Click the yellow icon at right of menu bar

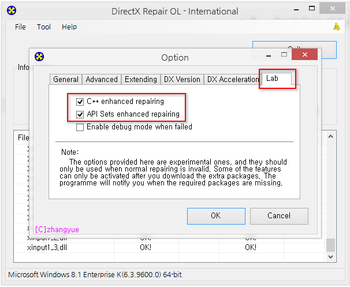(337, 27)
